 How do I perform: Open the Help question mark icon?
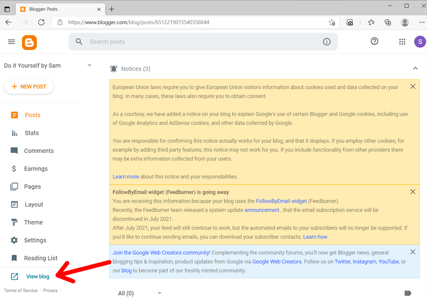point(375,42)
